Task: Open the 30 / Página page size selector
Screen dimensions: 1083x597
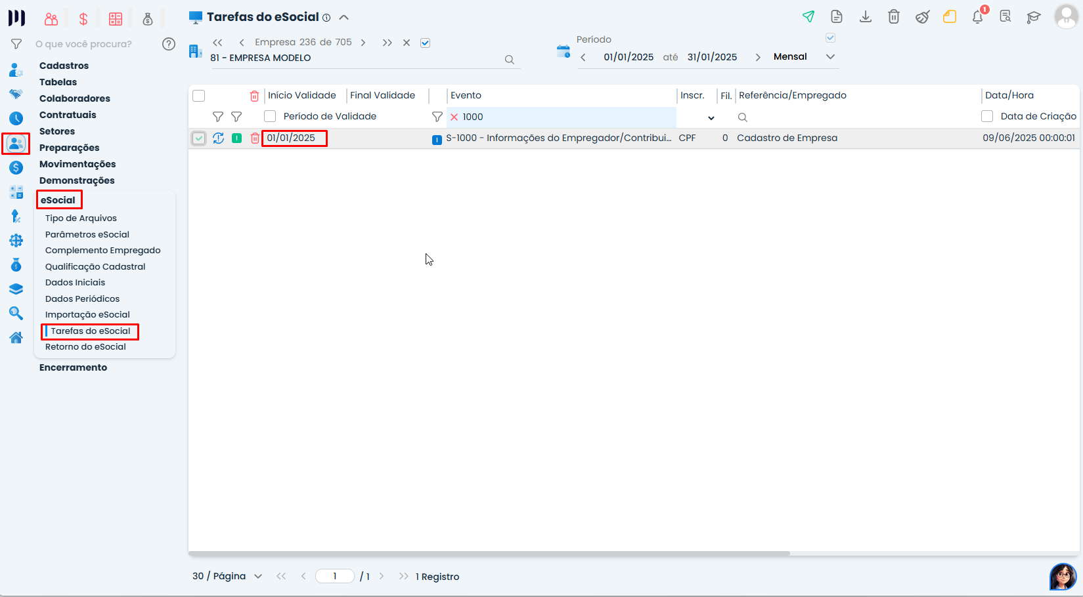Action: tap(227, 575)
